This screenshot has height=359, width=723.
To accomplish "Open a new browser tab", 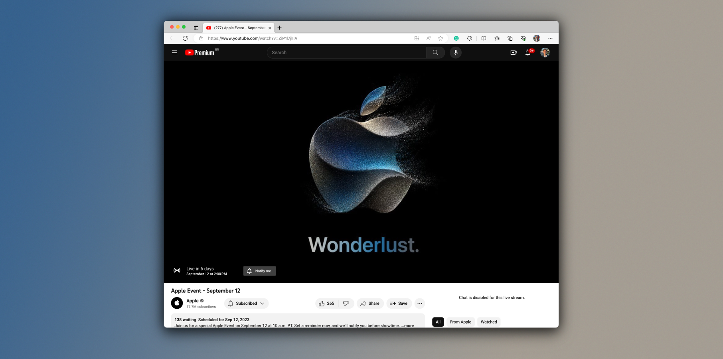I will [x=280, y=28].
